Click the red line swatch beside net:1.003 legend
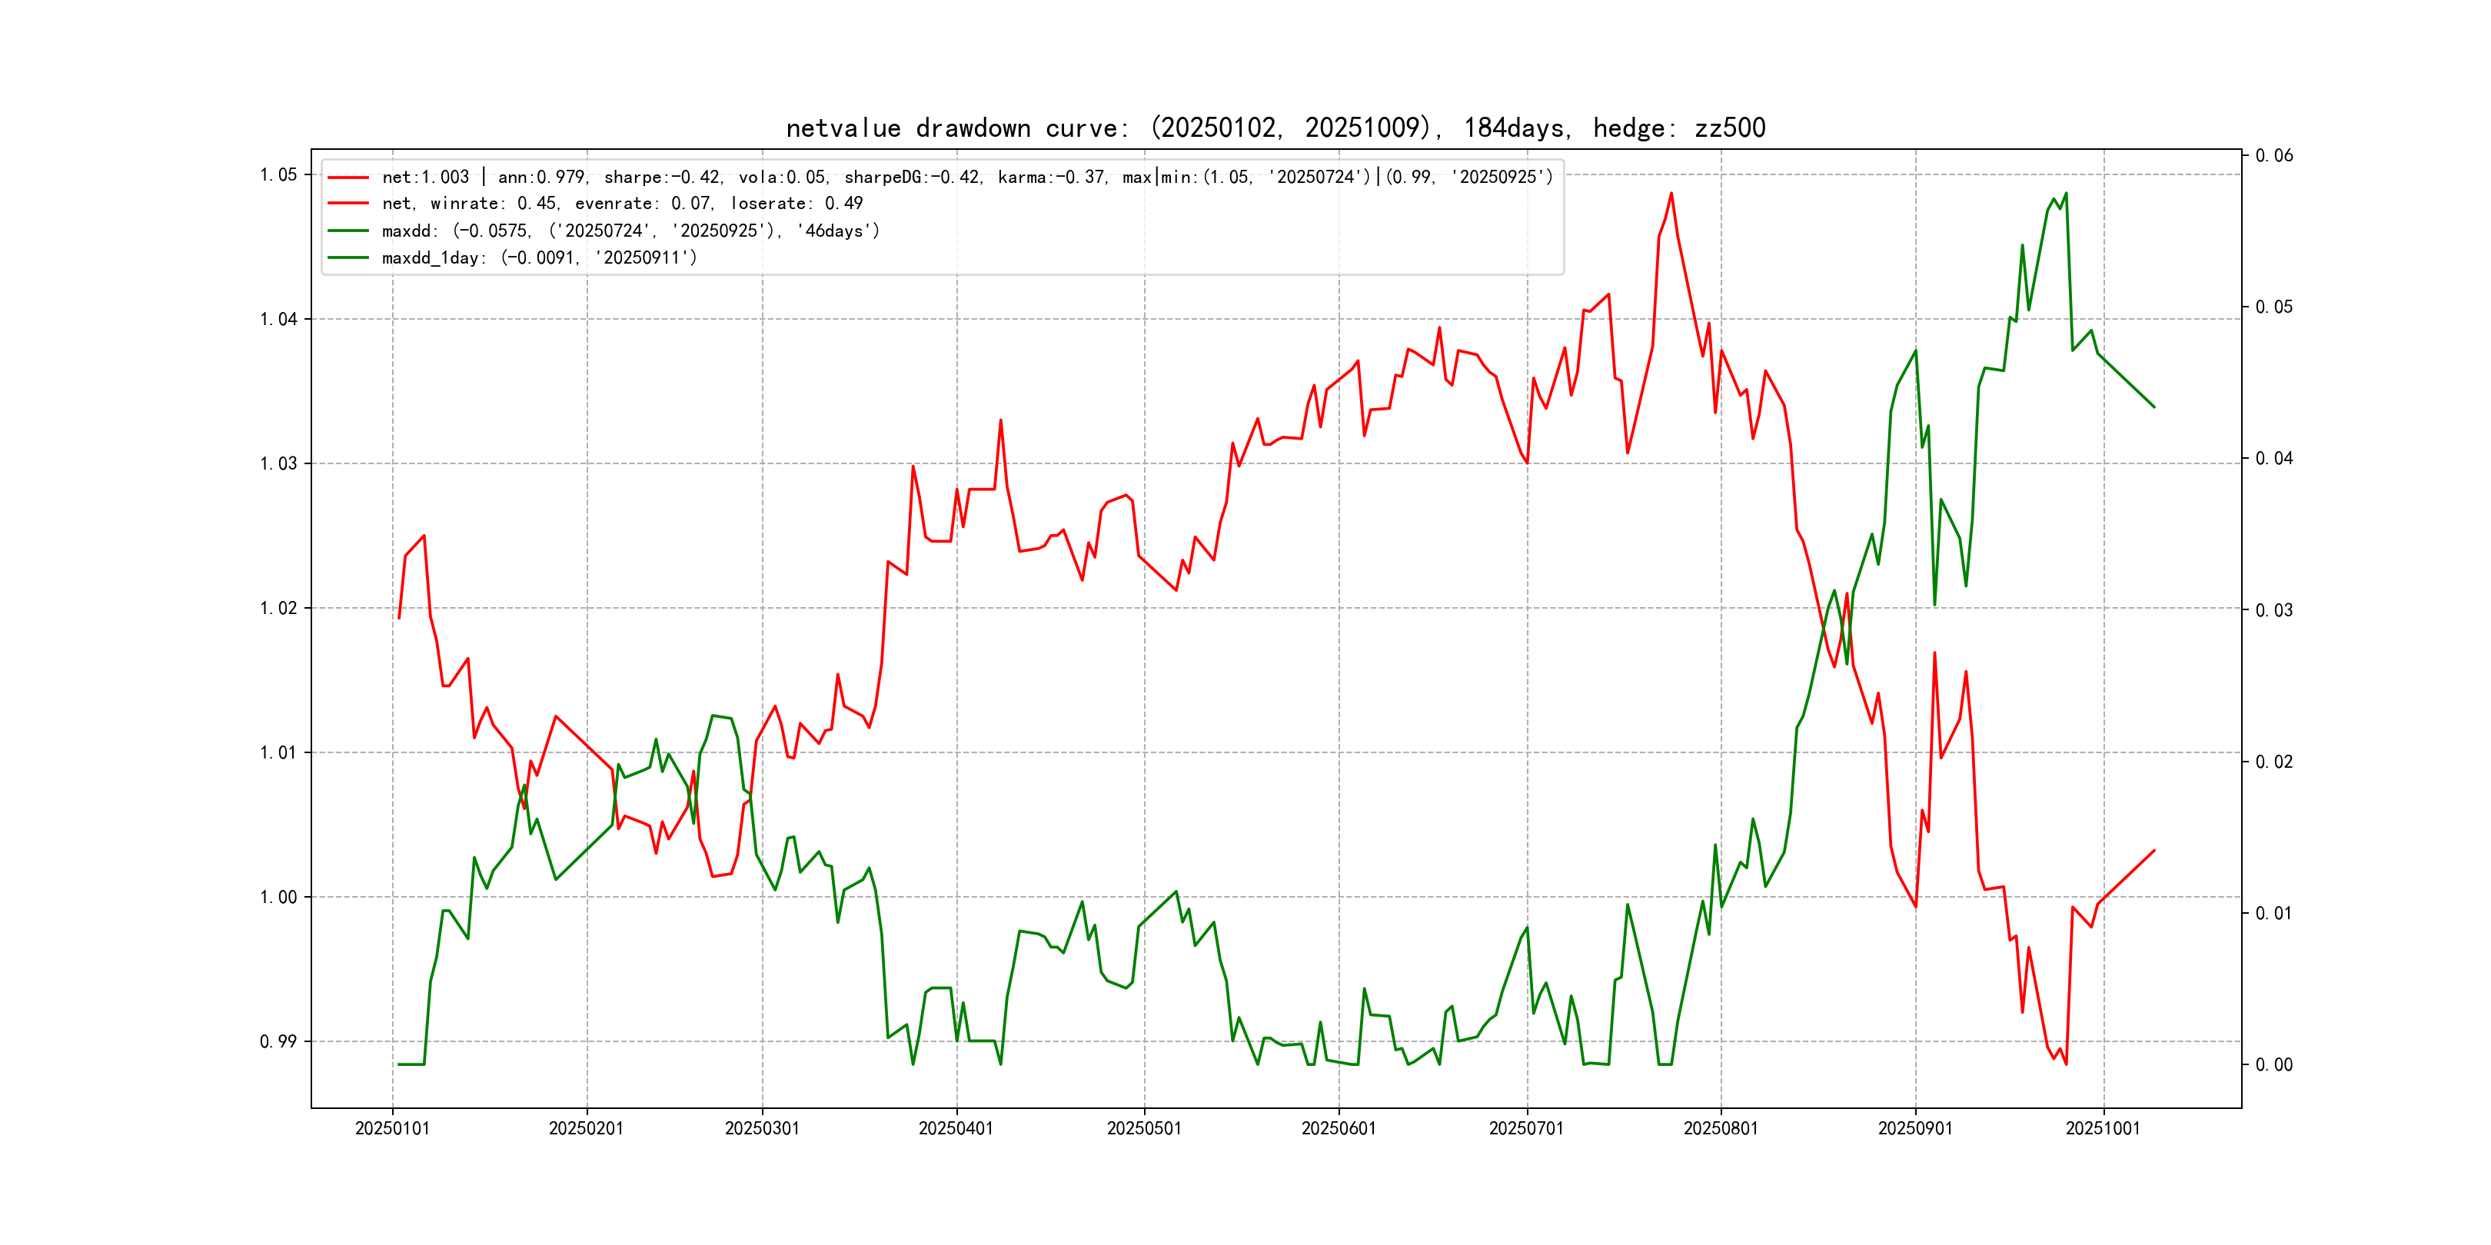The height and width of the screenshot is (1245, 2491). (x=348, y=177)
